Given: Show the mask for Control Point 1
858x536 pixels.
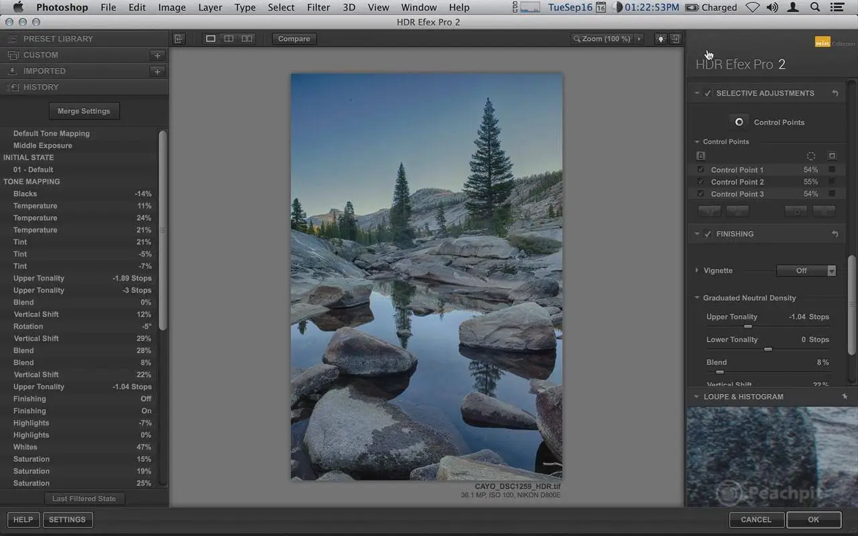Looking at the screenshot, I should point(832,170).
